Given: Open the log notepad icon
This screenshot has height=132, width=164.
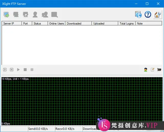Looking at the screenshot, I should coord(152,70).
